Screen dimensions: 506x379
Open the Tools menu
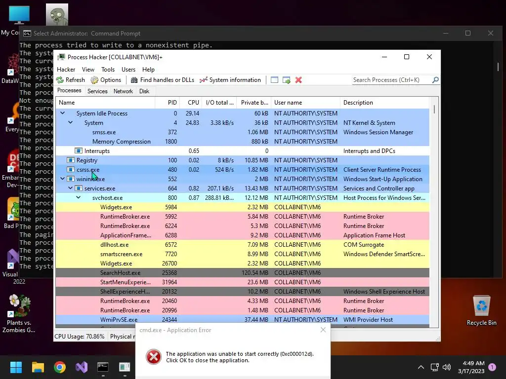point(108,70)
